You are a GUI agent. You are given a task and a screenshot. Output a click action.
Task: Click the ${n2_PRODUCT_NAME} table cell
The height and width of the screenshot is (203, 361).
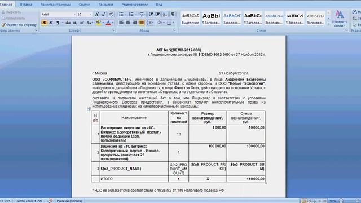pyautogui.click(x=134, y=169)
